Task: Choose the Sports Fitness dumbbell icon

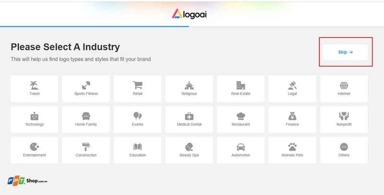Action: tap(86, 85)
